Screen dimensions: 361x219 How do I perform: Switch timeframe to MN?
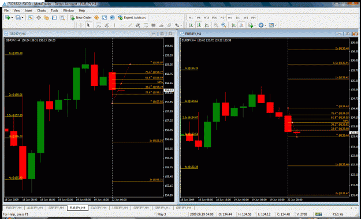coord(253,18)
